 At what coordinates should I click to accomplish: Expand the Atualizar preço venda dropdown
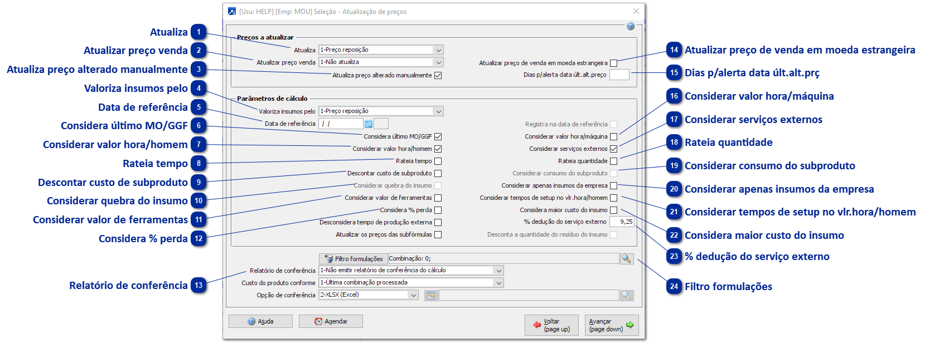(438, 62)
